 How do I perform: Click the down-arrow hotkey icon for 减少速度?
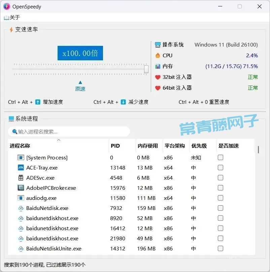tap(123, 102)
